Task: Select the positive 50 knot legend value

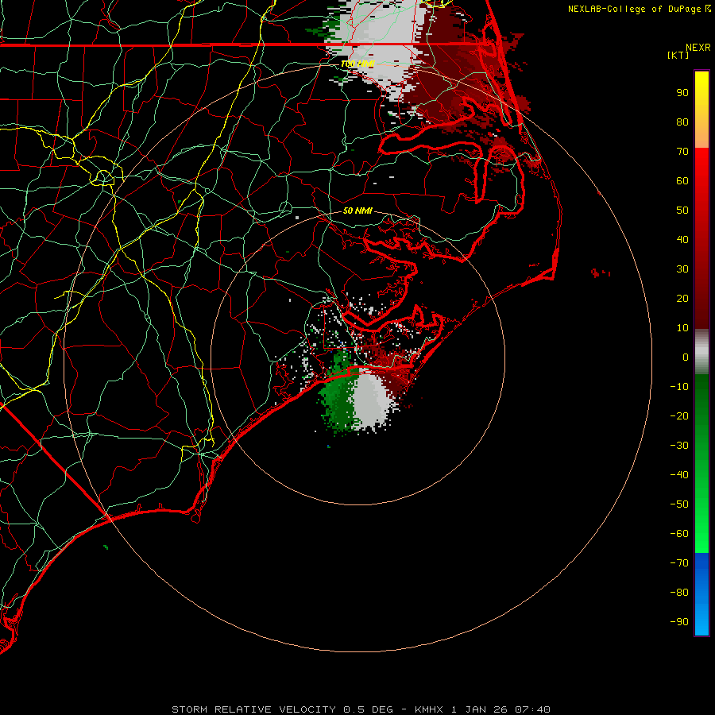Action: click(682, 211)
